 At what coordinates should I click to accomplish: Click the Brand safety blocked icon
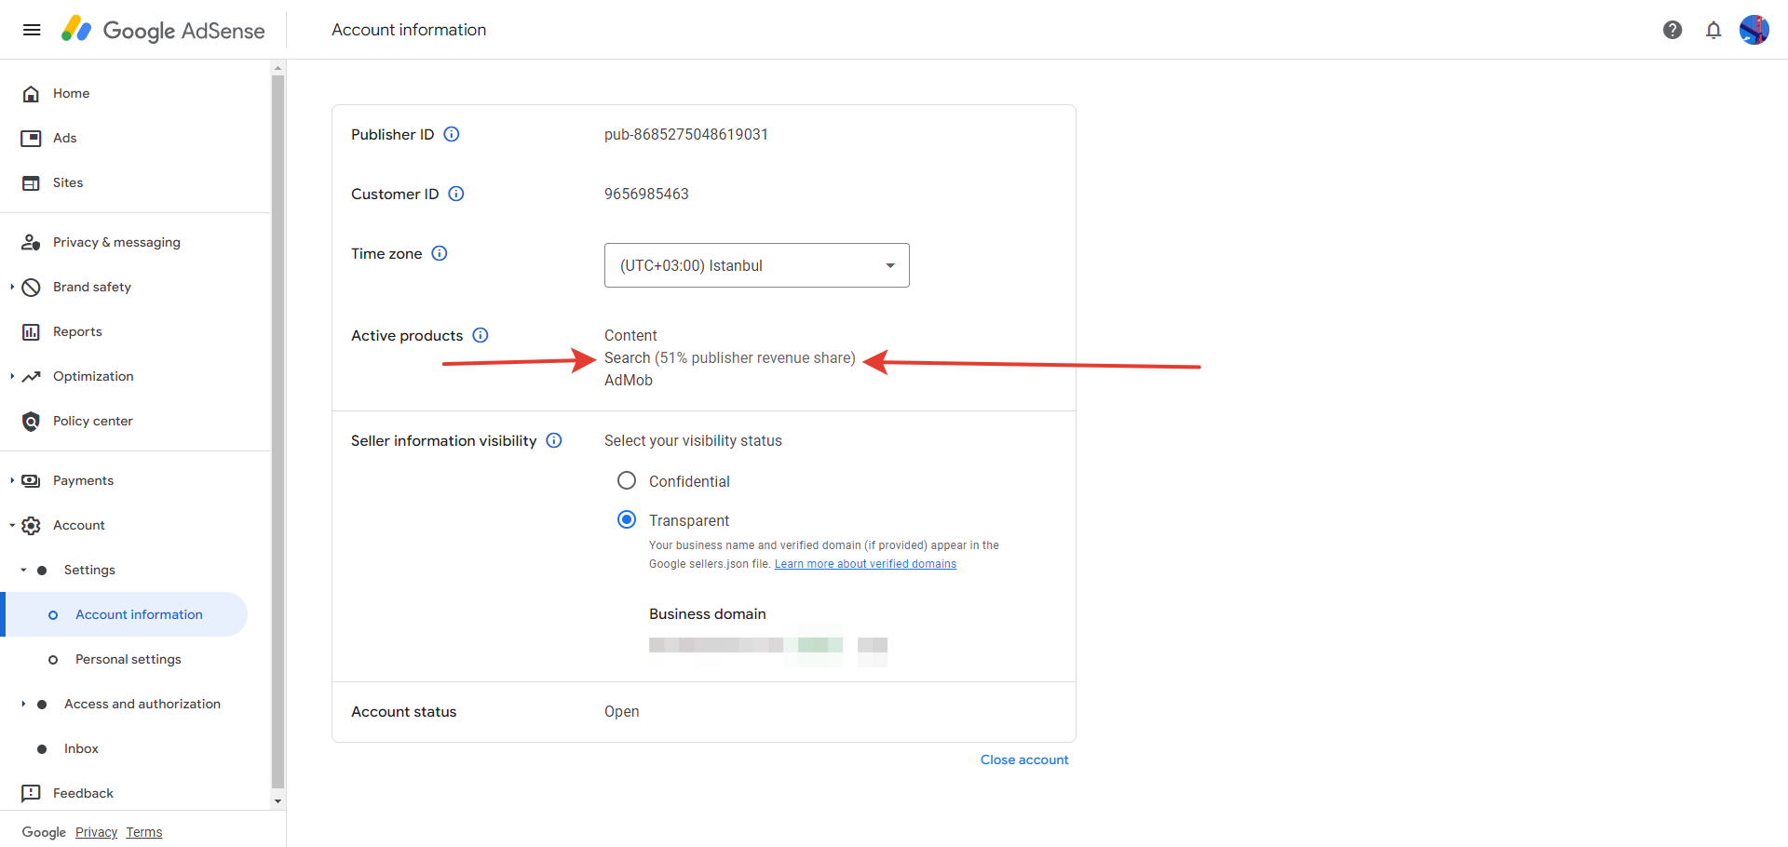coord(31,287)
